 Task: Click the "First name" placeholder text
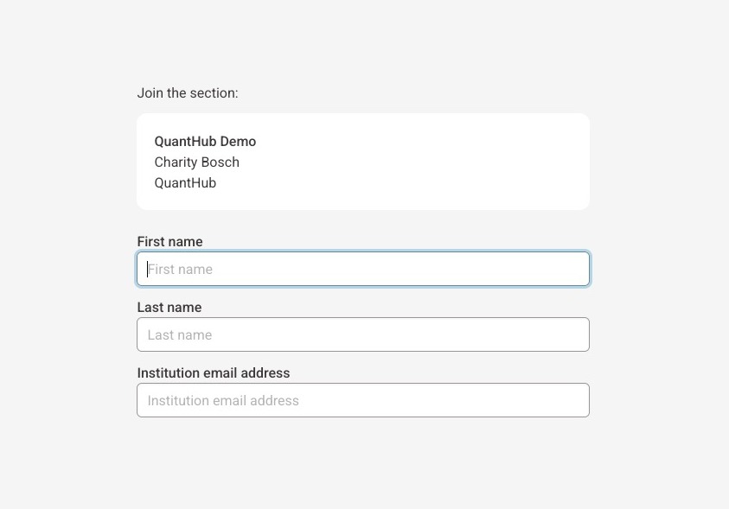coord(181,270)
